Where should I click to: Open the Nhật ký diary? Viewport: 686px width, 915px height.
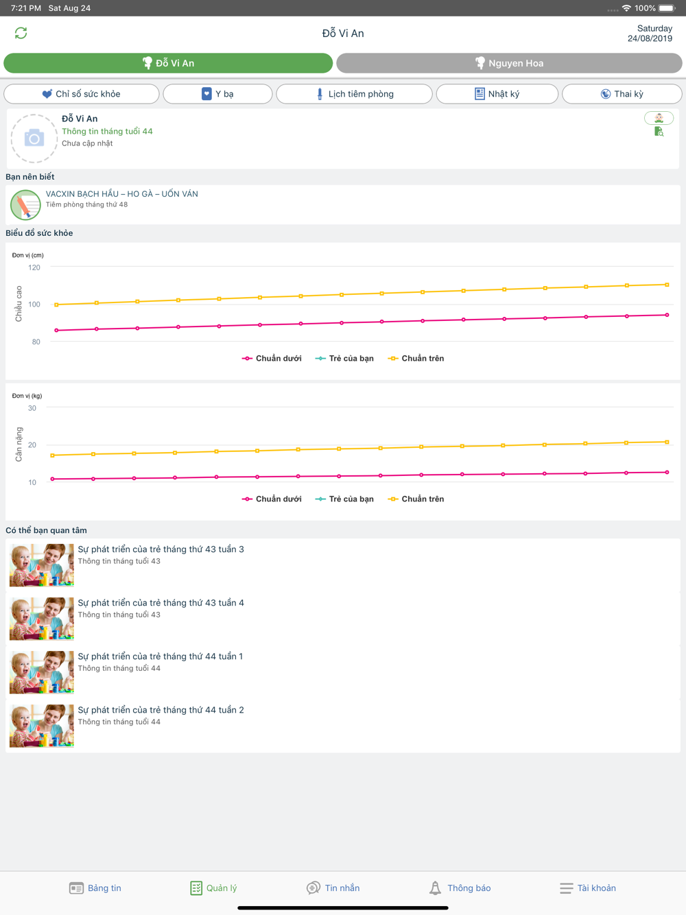click(497, 94)
